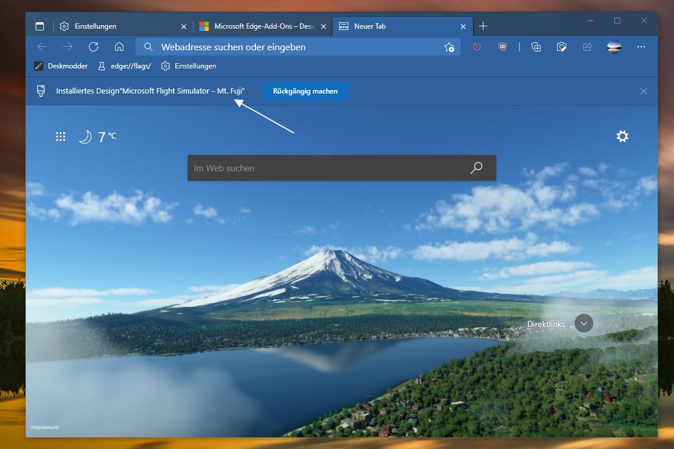The image size is (674, 449).
Task: Switch to the Microsoft Edge-Add-Ons tab
Action: pyautogui.click(x=264, y=26)
